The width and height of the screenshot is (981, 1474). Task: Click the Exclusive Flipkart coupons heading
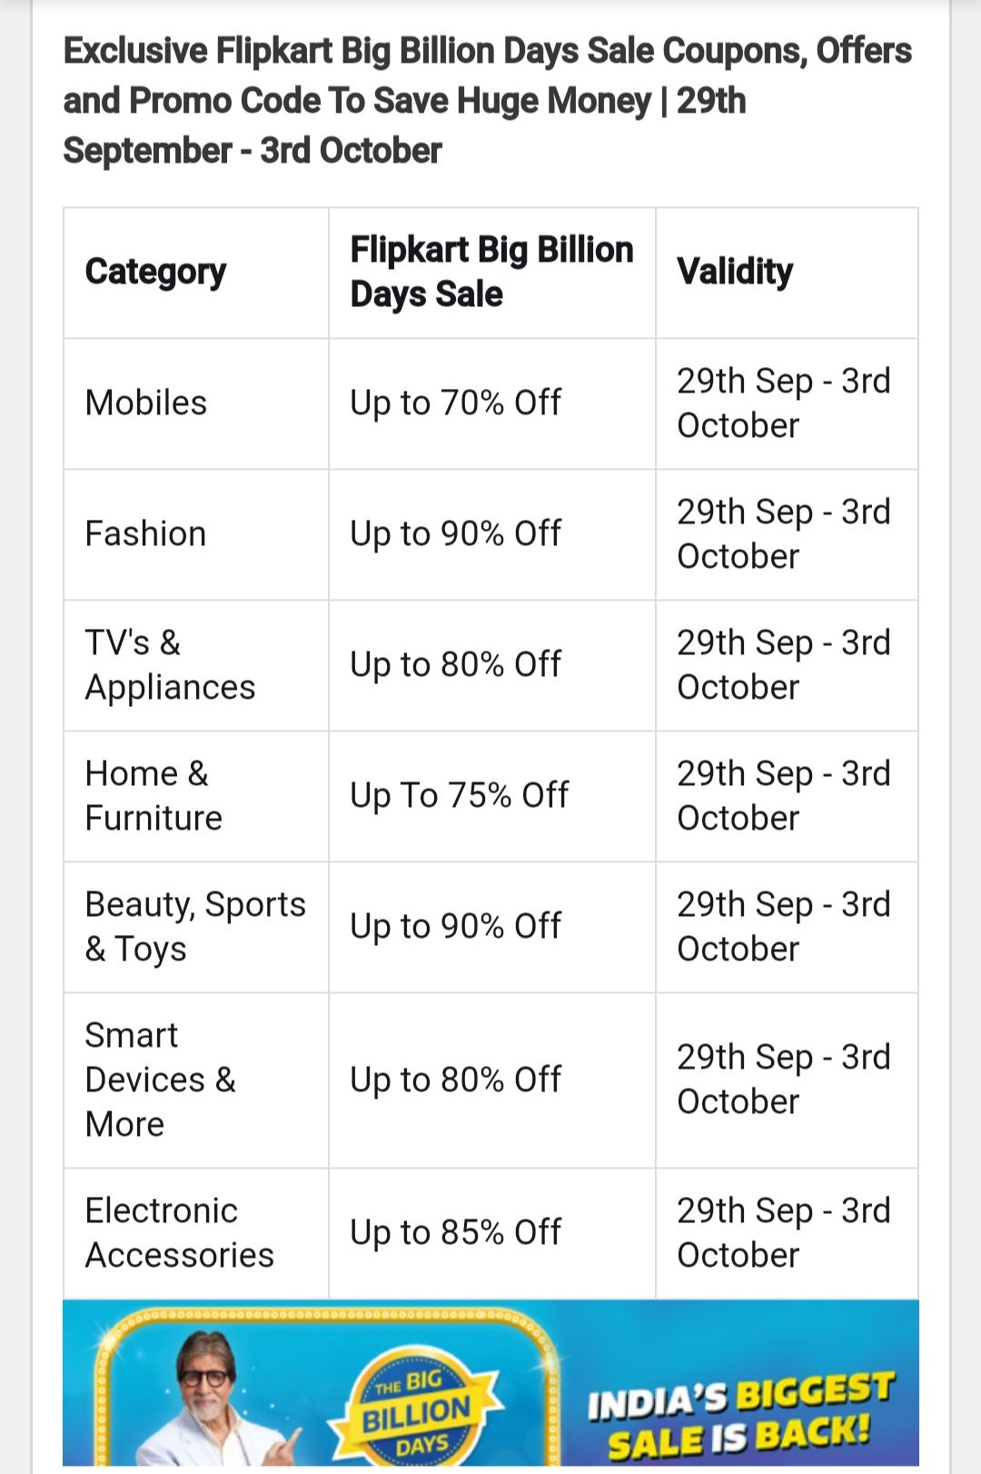pos(488,101)
